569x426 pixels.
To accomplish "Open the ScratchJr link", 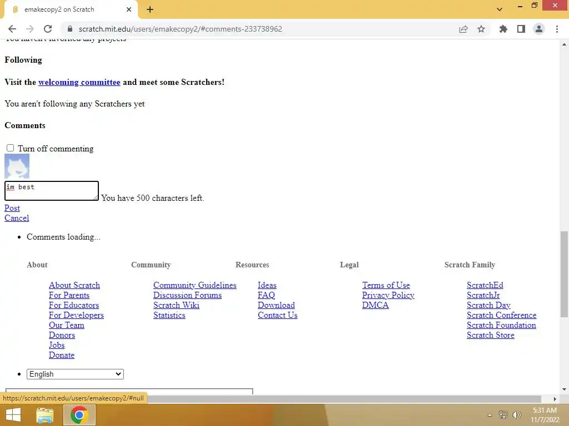I will click(483, 295).
